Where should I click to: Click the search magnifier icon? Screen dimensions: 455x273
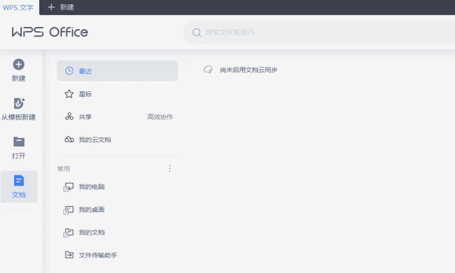[197, 32]
